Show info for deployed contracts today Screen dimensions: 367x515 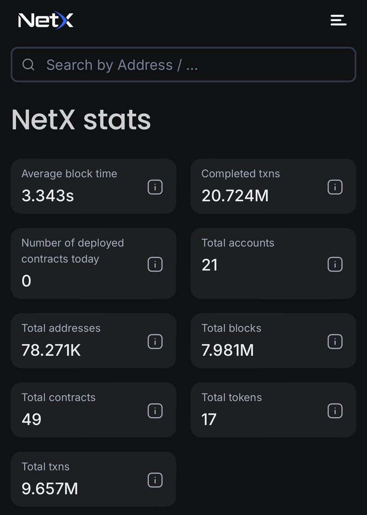[x=155, y=264]
